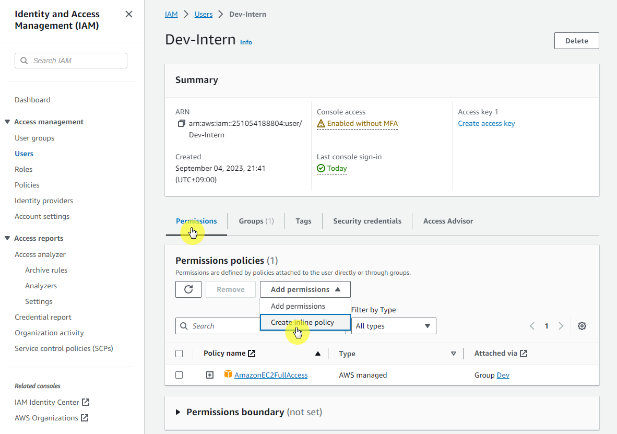Screen dimensions: 617x434
Task: Open Roles in the sidebar
Action: (x=23, y=169)
